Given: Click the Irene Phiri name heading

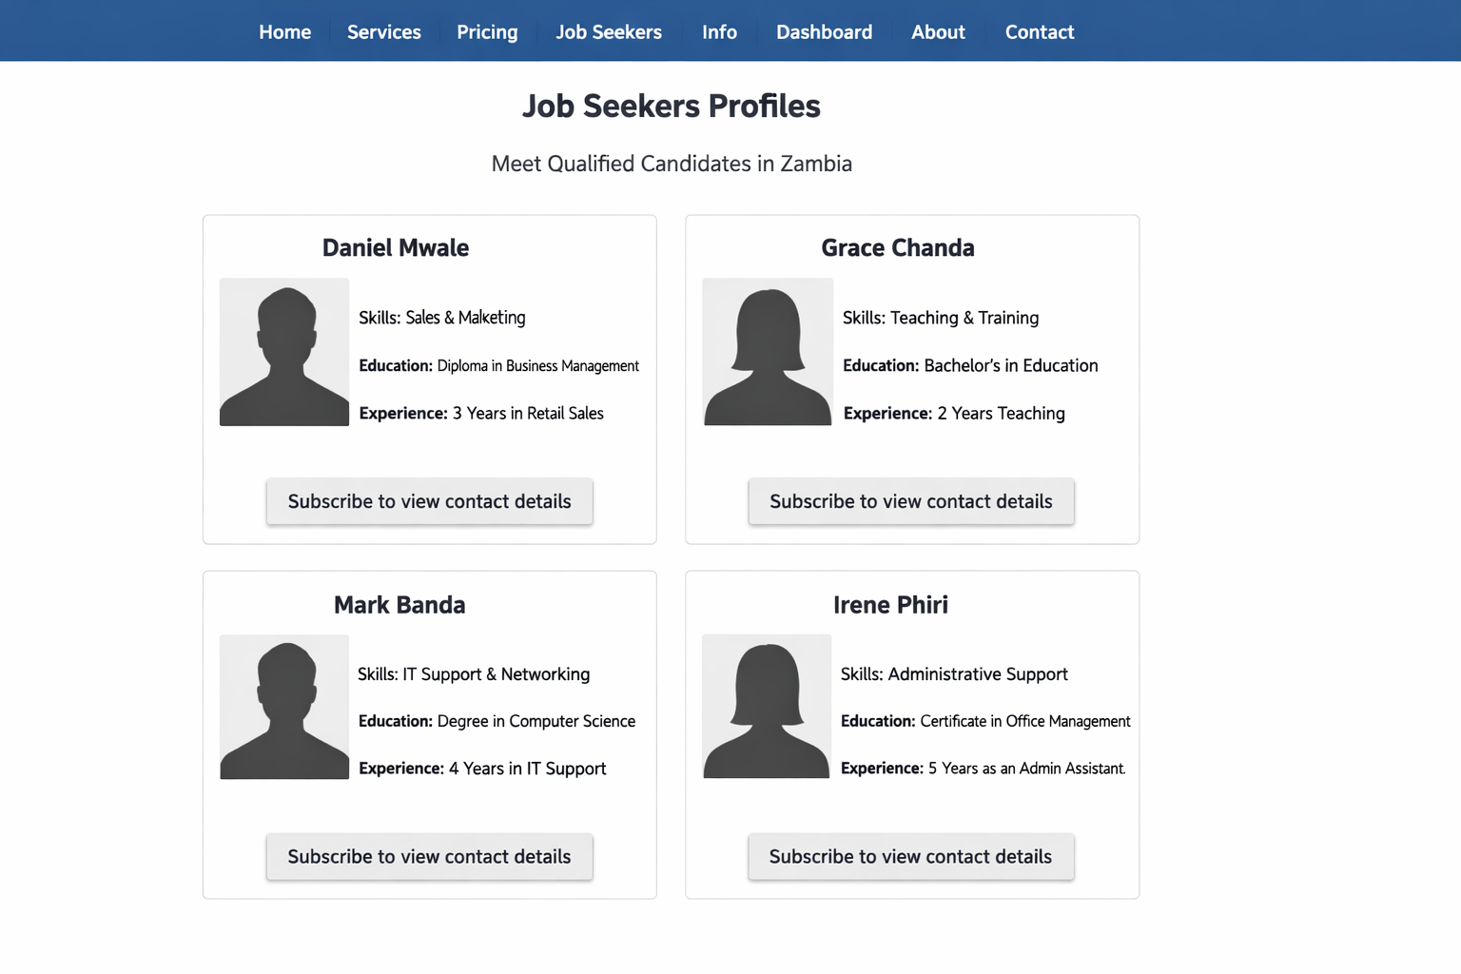Looking at the screenshot, I should pos(890,605).
